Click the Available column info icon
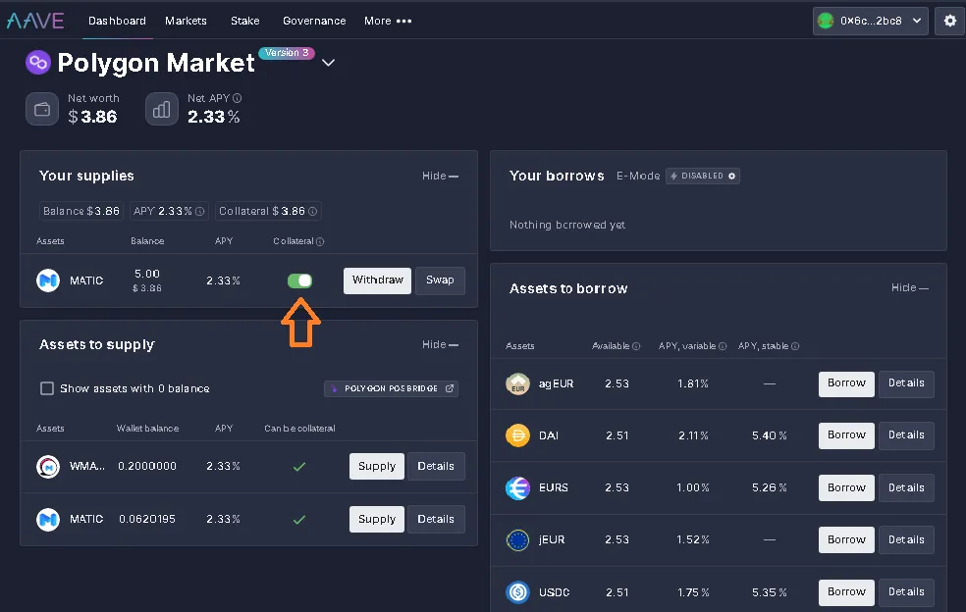The image size is (966, 612). pyautogui.click(x=636, y=346)
